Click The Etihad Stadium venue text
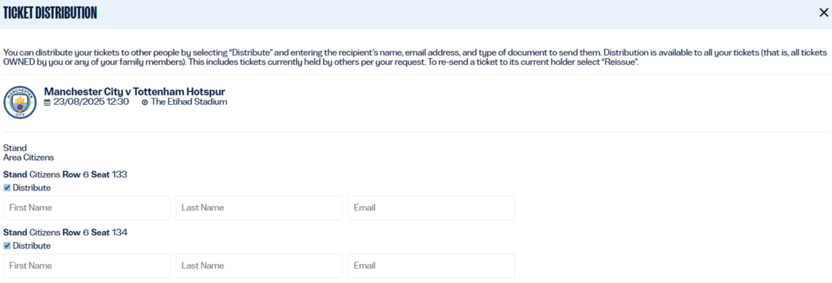 (189, 102)
